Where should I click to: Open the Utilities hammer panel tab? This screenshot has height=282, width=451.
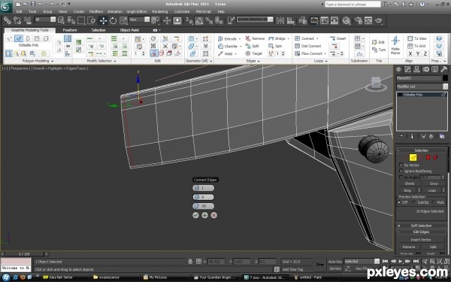443,69
